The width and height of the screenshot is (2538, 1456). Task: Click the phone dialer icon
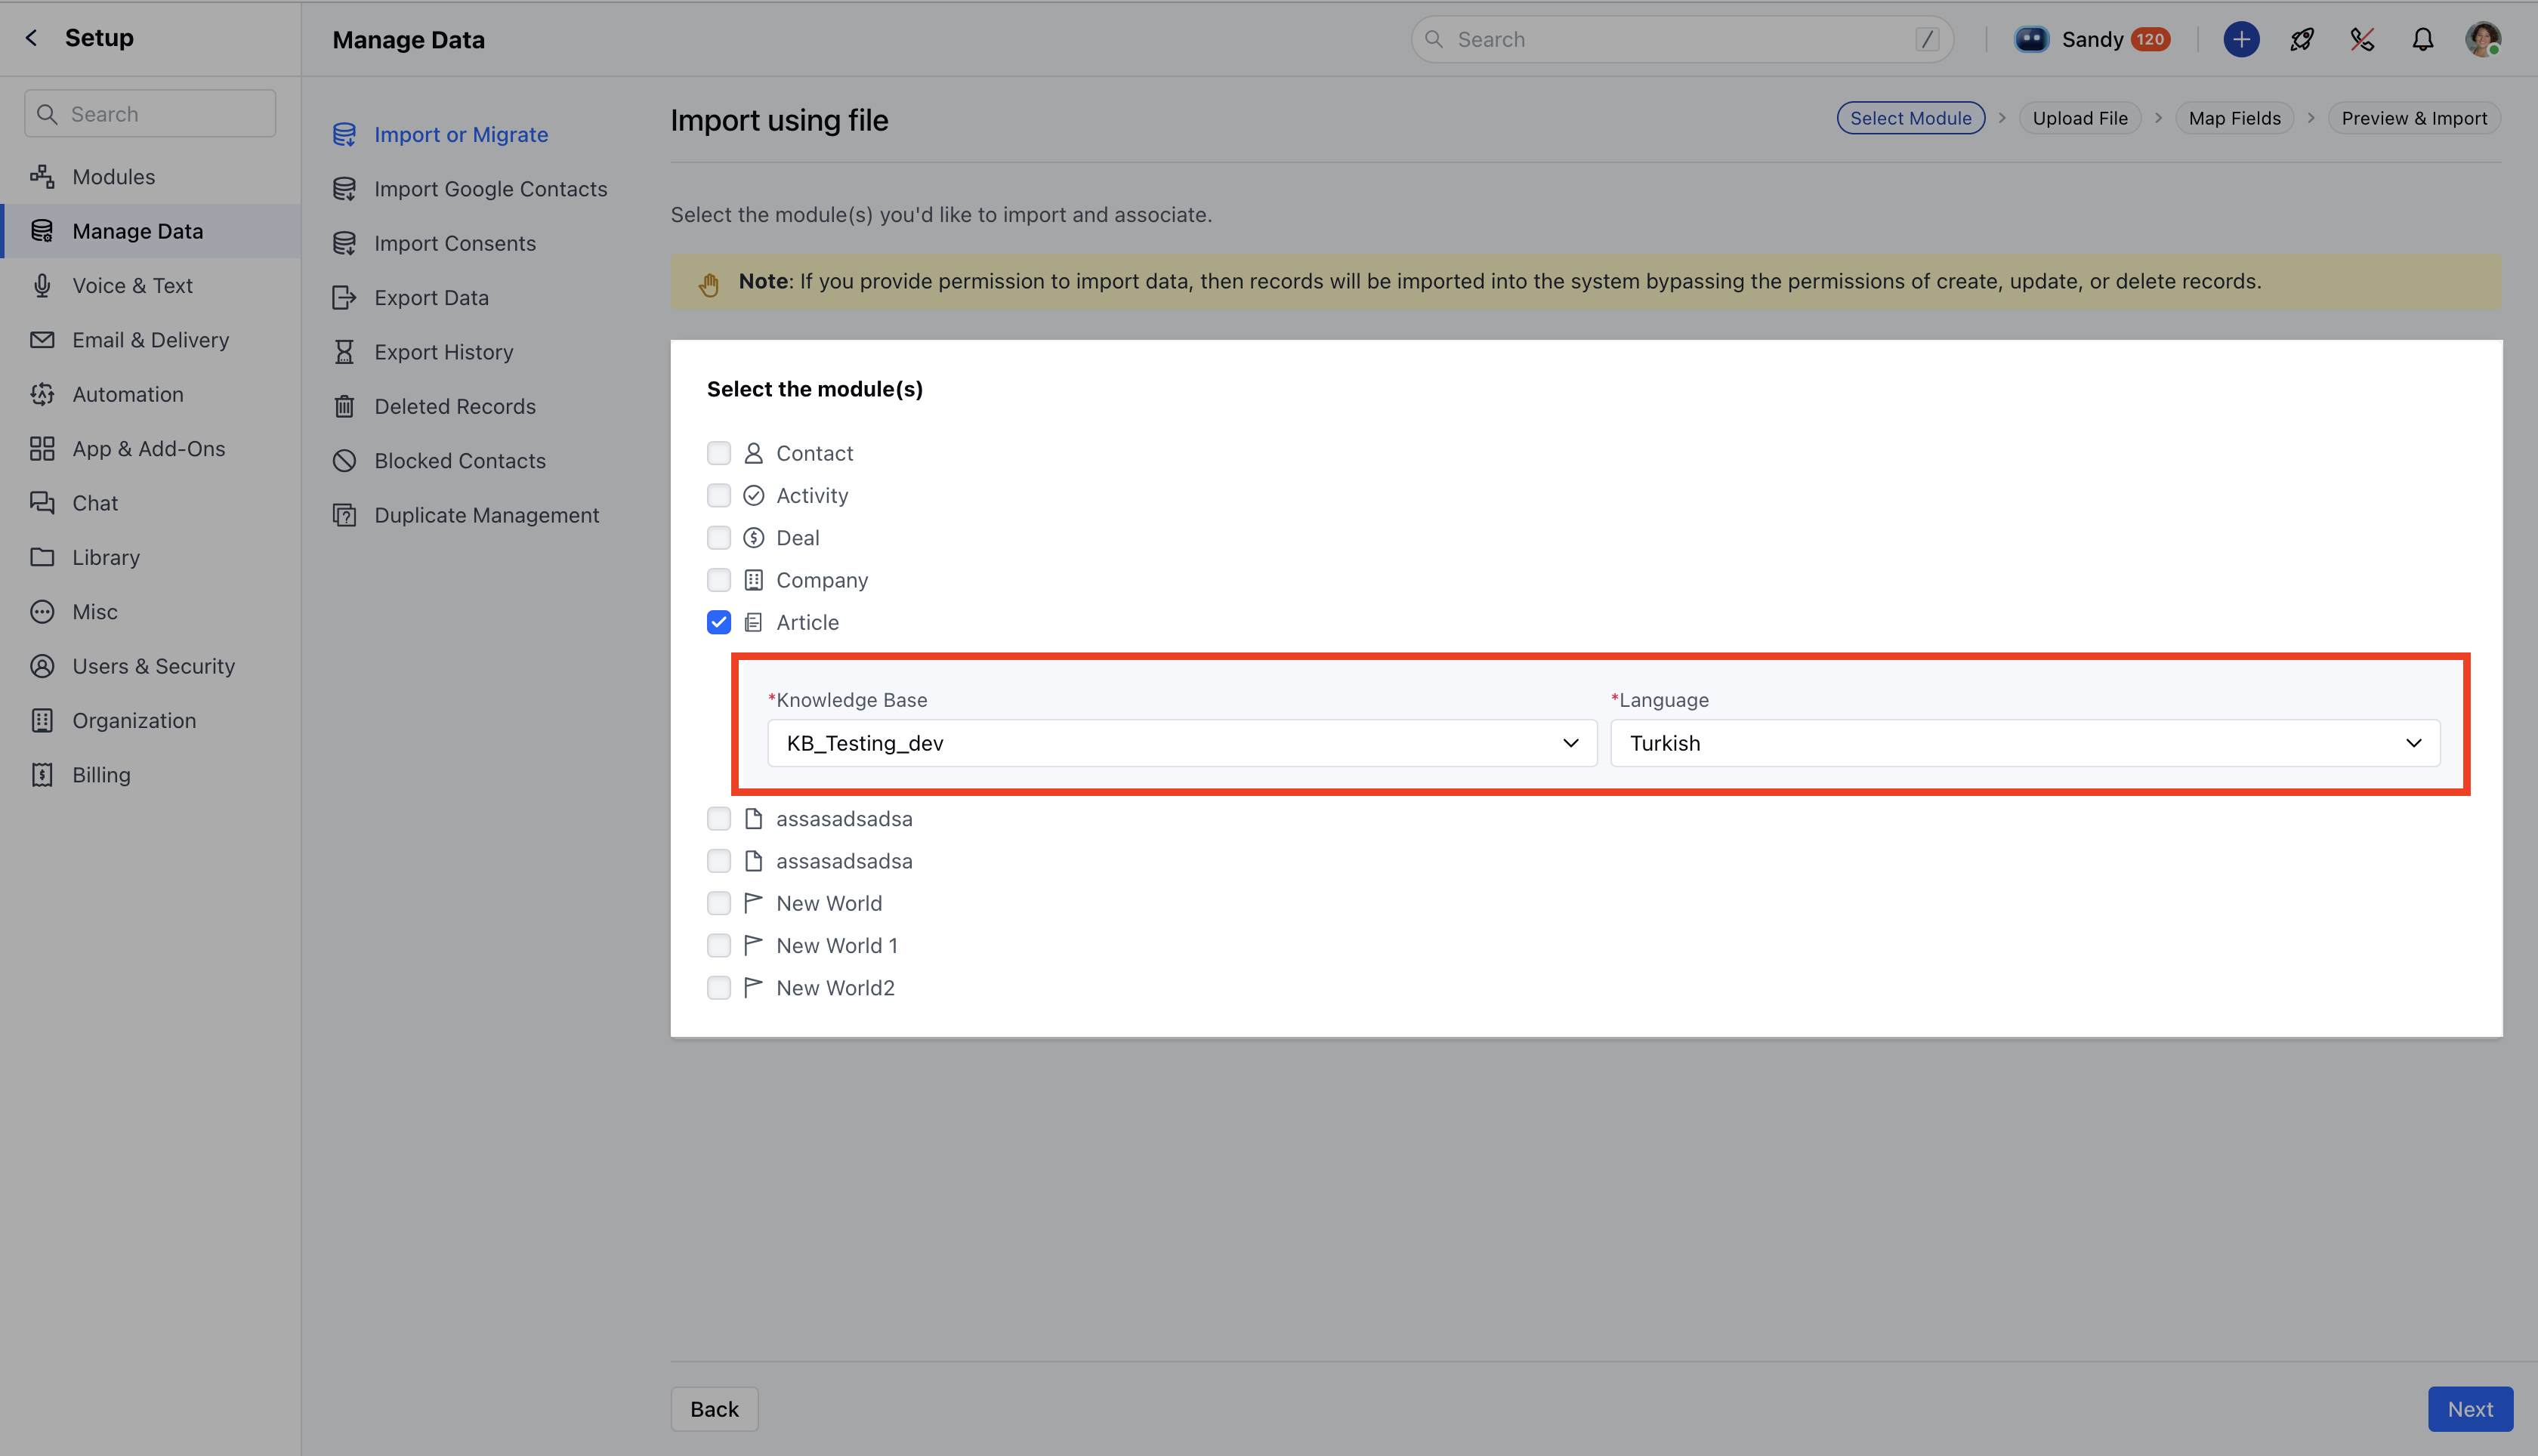[x=2362, y=39]
